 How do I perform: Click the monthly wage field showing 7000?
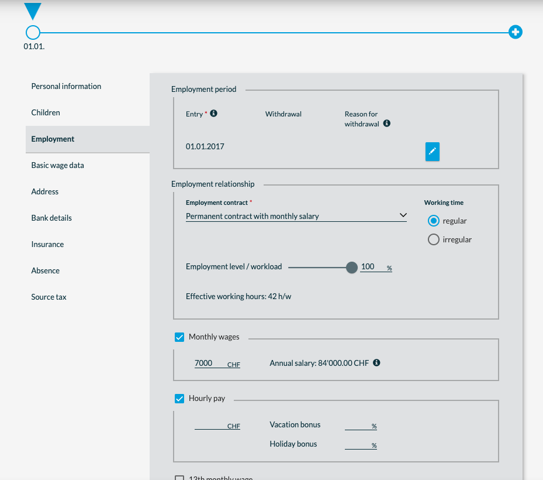pos(217,363)
